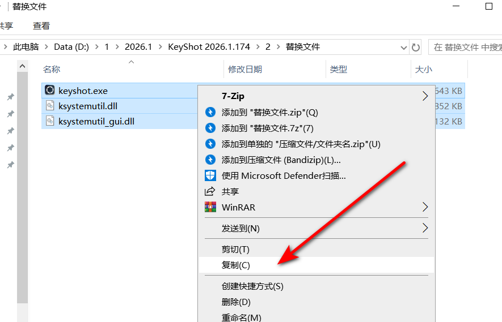Navigate to folder 2 in breadcrumb
502x322 pixels.
pos(268,47)
